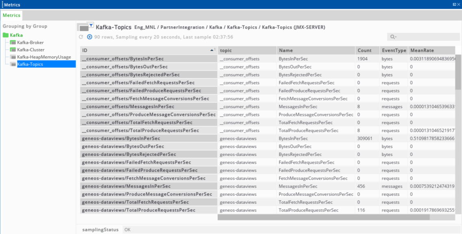462x234 pixels.
Task: Click the EventType column header
Action: (394, 51)
